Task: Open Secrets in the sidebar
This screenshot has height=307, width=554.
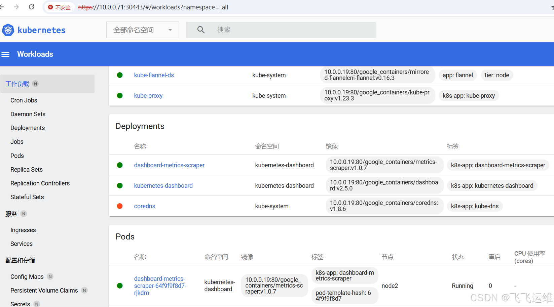Action: [20, 304]
